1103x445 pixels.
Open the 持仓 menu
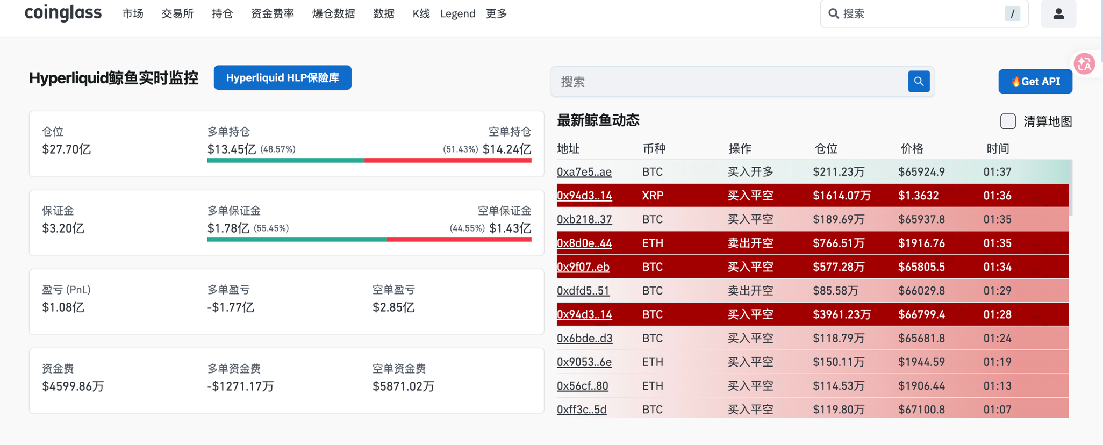coord(222,13)
